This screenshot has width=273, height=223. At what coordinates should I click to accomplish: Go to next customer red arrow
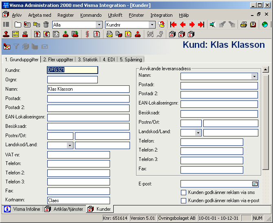pos(192,25)
